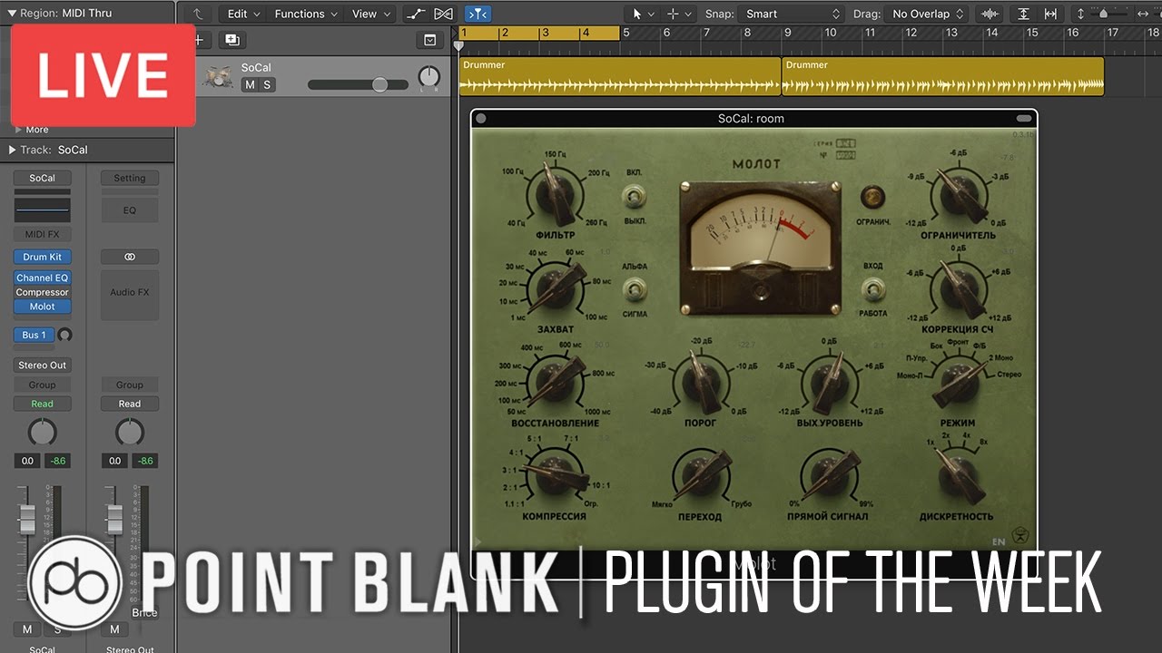Select the second Drummer region at bar 9

(943, 76)
